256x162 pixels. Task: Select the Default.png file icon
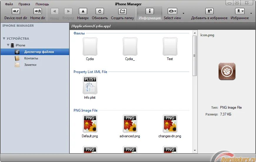click(x=90, y=124)
